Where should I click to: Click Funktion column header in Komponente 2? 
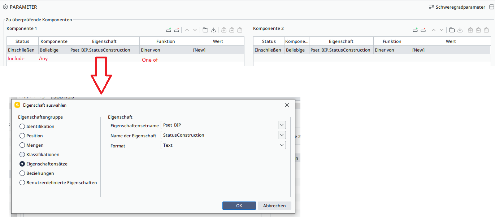coord(392,41)
